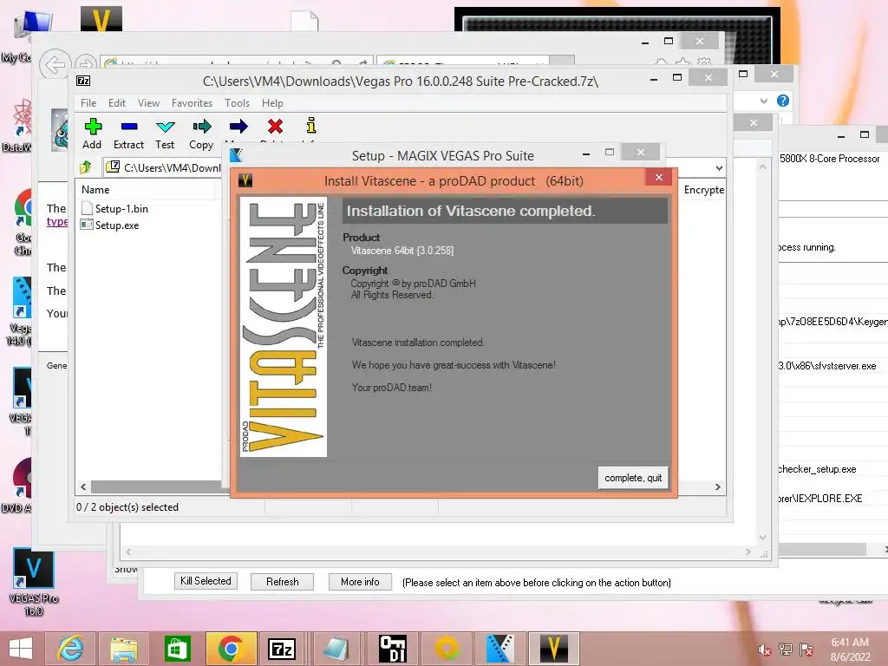This screenshot has width=888, height=666.
Task: Click the browser back arrow button
Action: [55, 66]
